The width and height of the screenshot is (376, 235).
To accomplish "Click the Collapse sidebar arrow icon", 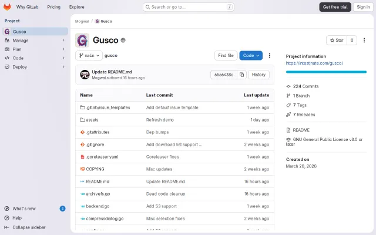I will (6, 227).
